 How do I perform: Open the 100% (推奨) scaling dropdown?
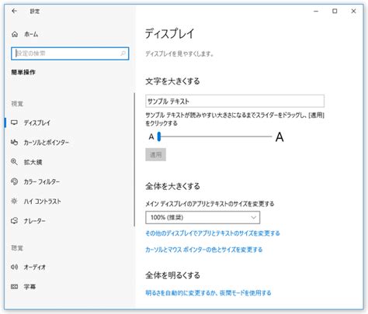203,217
